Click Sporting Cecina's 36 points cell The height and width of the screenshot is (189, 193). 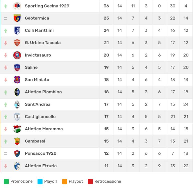[x=106, y=6]
